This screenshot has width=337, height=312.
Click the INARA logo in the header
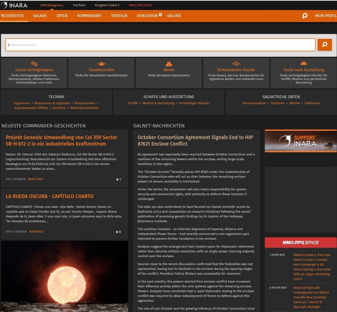pyautogui.click(x=14, y=5)
